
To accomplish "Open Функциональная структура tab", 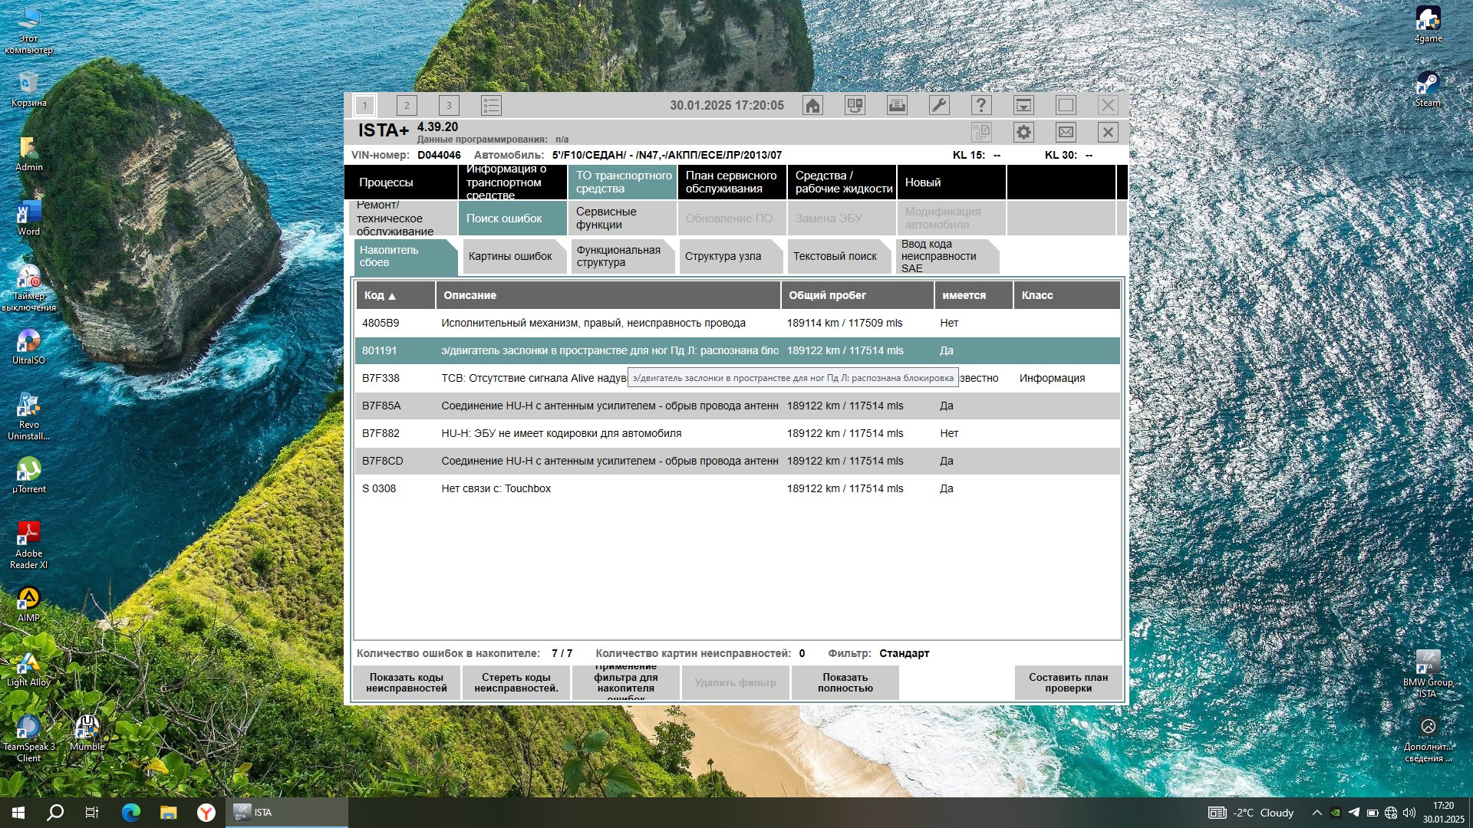I will 623,257.
